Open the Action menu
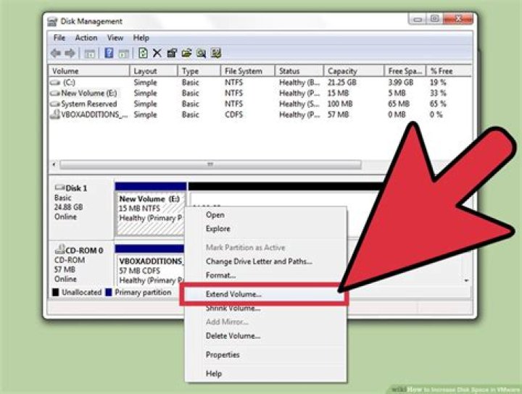 [86, 38]
